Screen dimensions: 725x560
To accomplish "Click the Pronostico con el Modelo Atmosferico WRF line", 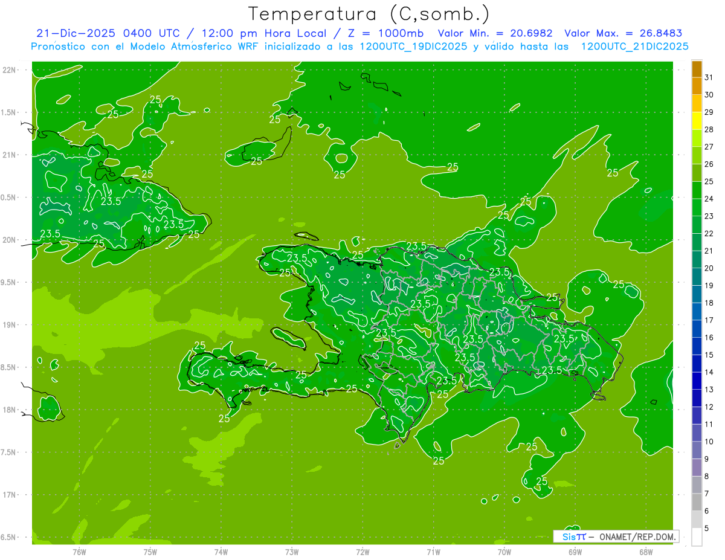I will coord(359,47).
